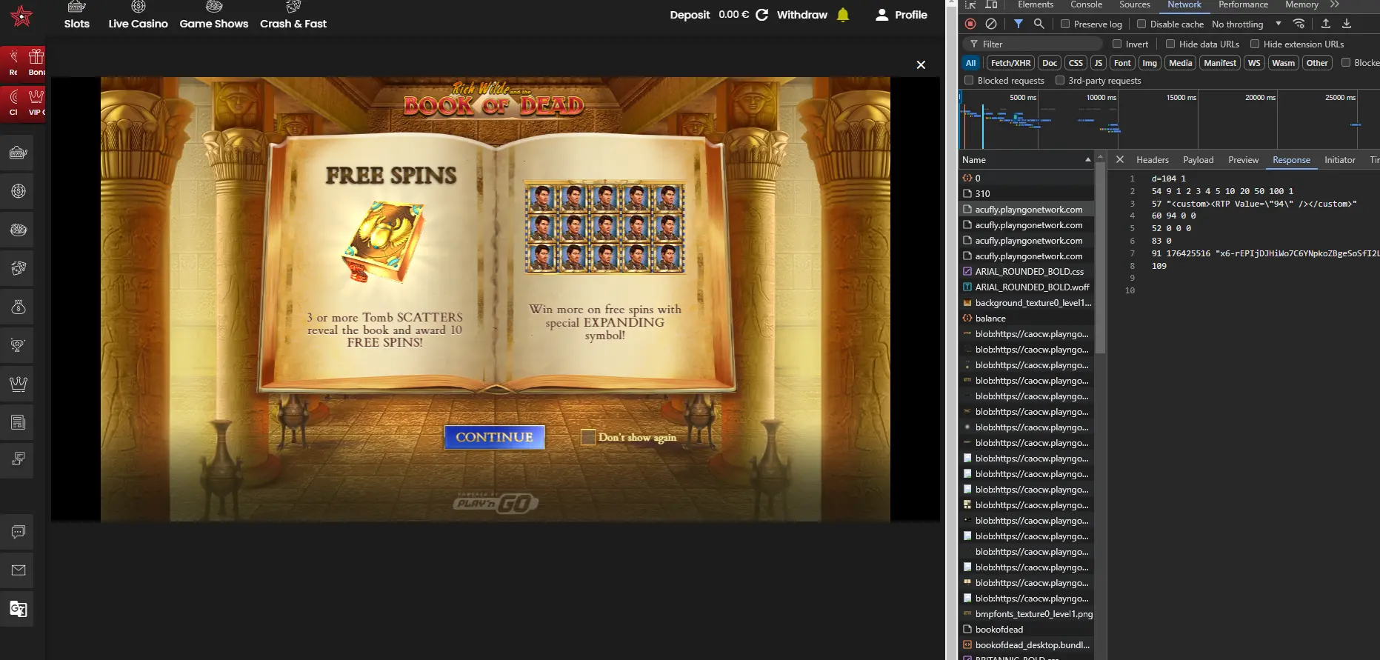This screenshot has width=1380, height=660.
Task: Open Crash & Fast games section
Action: (293, 16)
